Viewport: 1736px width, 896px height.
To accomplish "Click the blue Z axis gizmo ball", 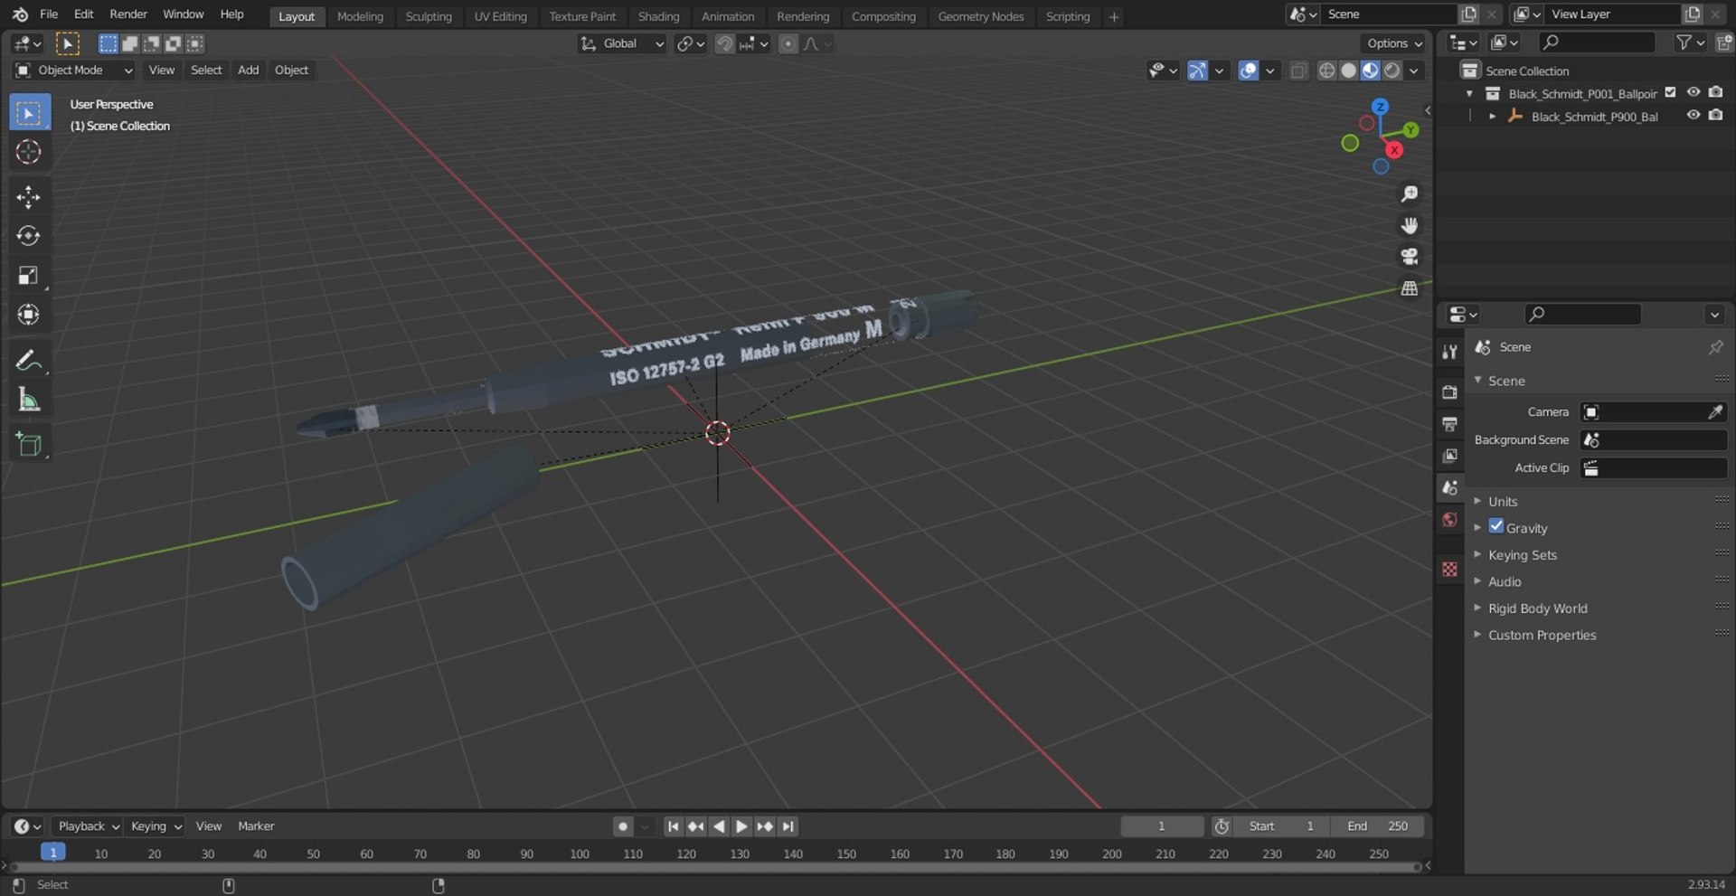I will pyautogui.click(x=1380, y=107).
